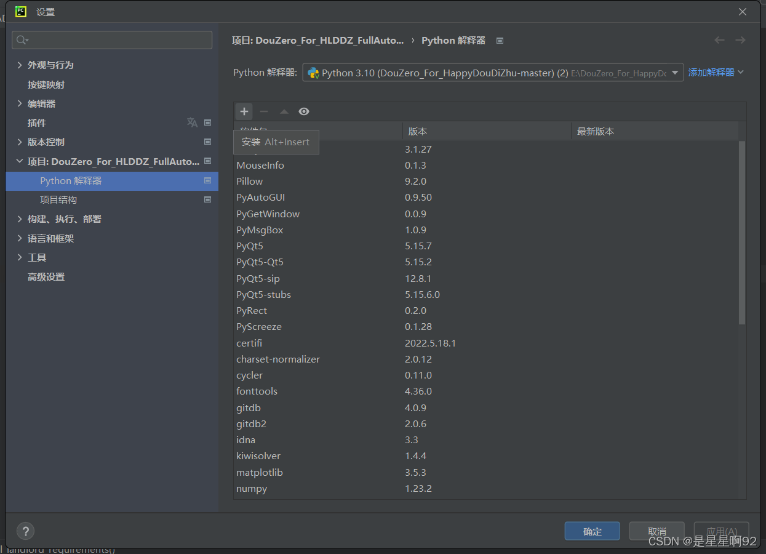Click the search magnifier icon

tap(22, 40)
